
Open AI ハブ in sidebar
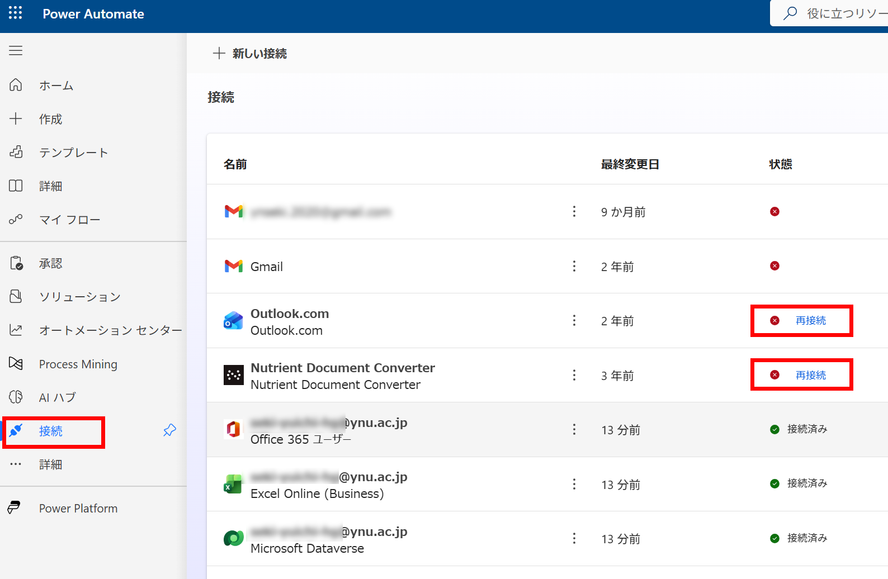point(57,397)
